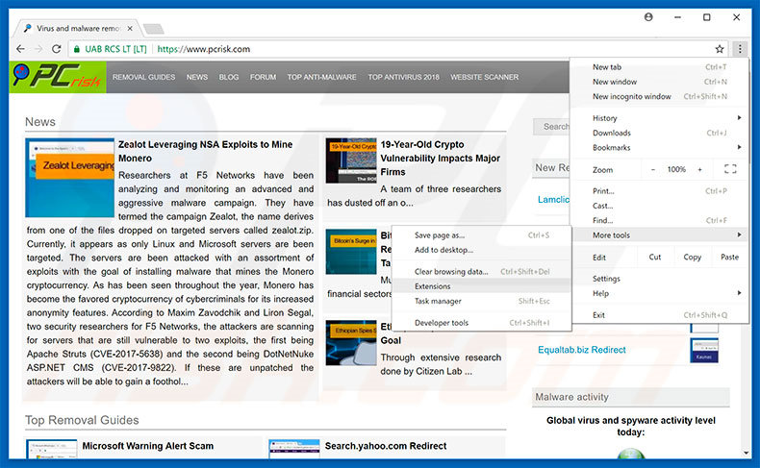The height and width of the screenshot is (468, 760).
Task: Open Extensions from More tools submenu
Action: pos(482,286)
